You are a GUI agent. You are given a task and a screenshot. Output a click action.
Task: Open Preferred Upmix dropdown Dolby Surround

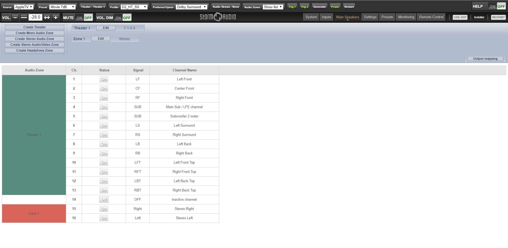click(192, 7)
